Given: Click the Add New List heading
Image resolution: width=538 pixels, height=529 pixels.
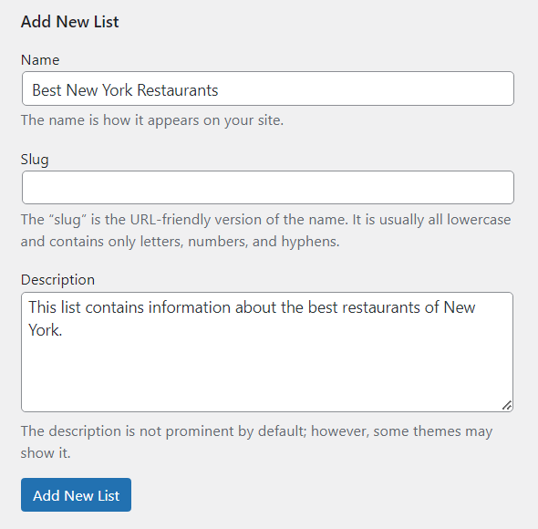Looking at the screenshot, I should pos(69,22).
